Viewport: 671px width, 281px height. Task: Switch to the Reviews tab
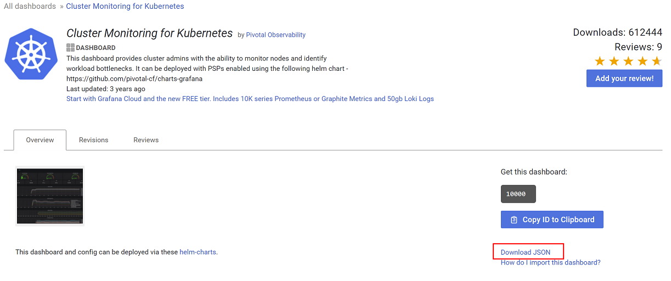click(146, 140)
